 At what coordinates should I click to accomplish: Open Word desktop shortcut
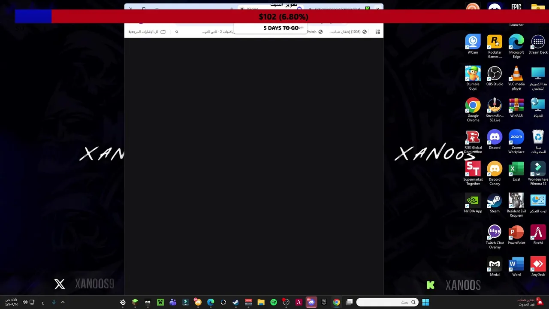point(516,267)
